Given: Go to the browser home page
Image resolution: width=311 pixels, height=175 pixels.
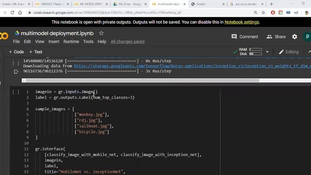Looking at the screenshot, I should point(20,13).
